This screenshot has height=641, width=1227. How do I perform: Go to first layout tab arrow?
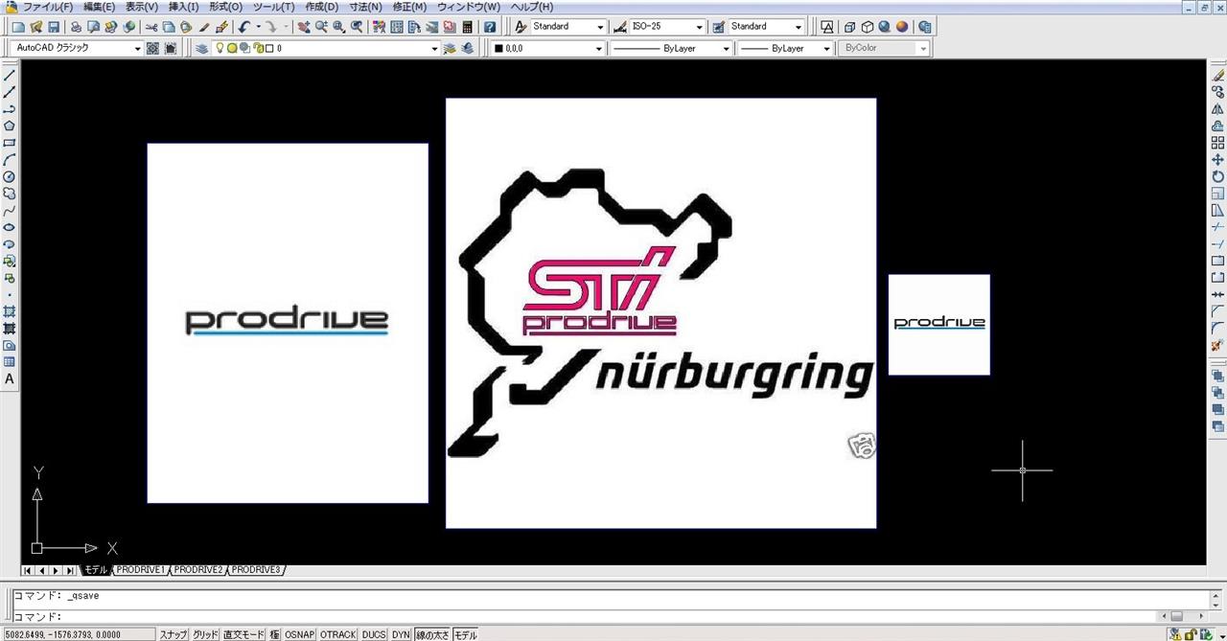pyautogui.click(x=28, y=570)
